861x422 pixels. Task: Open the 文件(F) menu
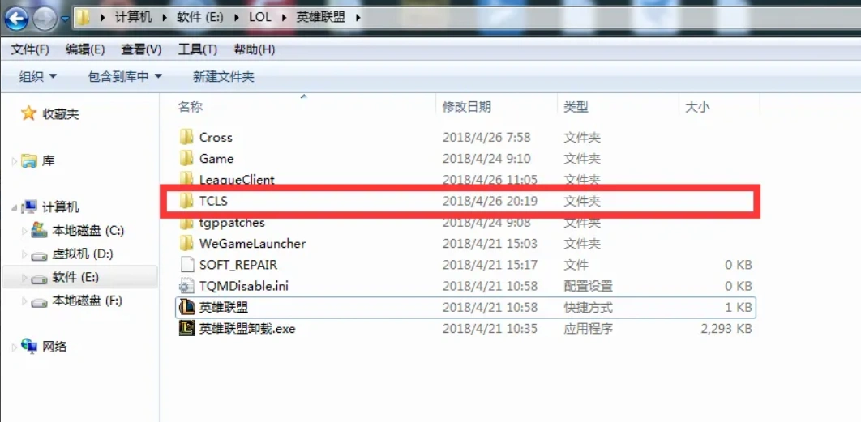click(30, 50)
